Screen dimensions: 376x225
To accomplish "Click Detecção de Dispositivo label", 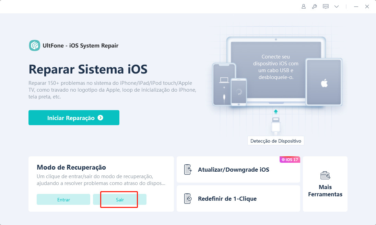I will point(276,141).
